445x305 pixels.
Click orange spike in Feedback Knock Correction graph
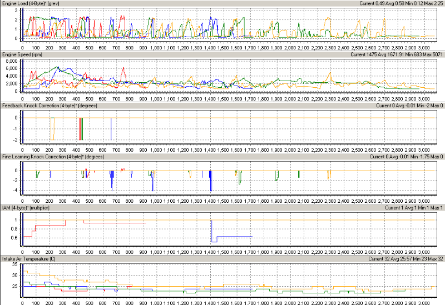pos(53,129)
